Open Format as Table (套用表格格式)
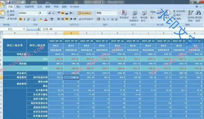Viewport: 204px width, 119px height. tap(134, 16)
